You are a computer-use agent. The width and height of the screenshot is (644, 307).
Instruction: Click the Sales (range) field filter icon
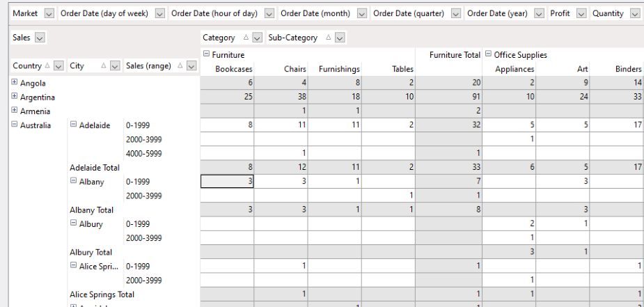191,66
